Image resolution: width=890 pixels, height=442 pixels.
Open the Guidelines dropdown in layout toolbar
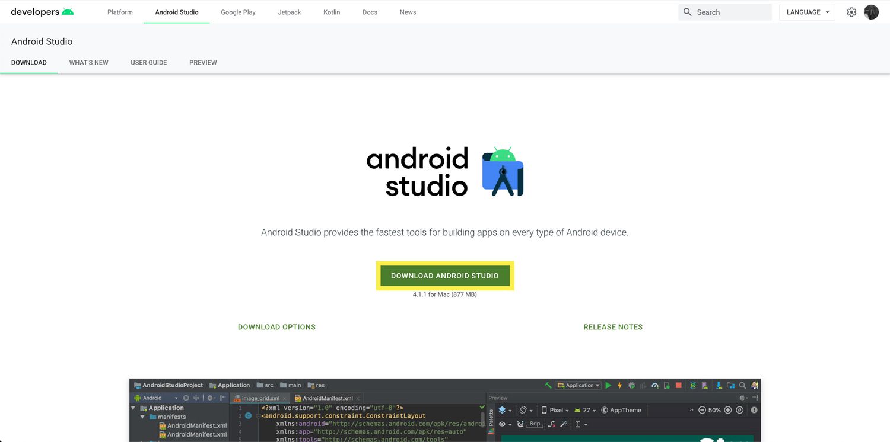581,424
